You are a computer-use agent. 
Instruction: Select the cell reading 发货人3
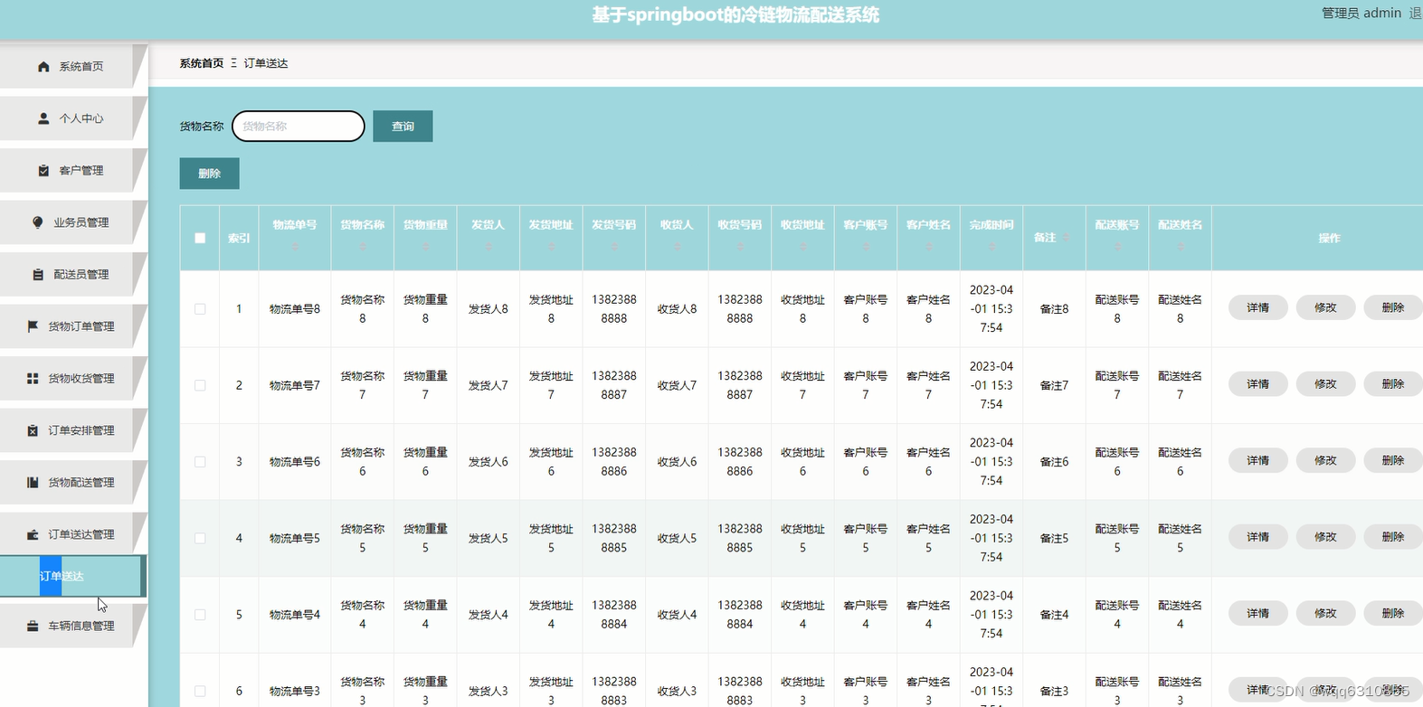[x=489, y=691]
